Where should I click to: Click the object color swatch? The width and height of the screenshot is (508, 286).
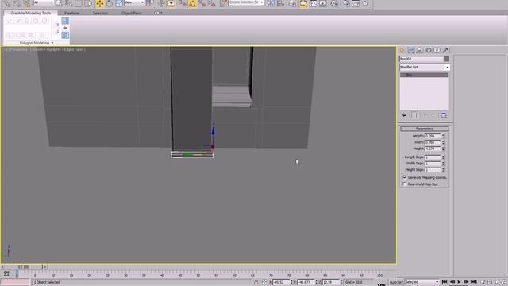(447, 59)
